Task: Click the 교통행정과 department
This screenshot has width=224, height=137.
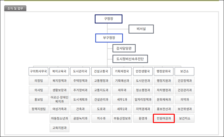Action: click(101, 81)
